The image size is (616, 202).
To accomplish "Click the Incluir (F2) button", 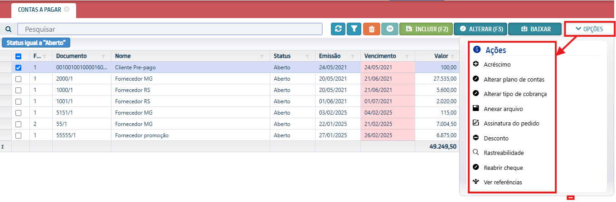I will [426, 29].
